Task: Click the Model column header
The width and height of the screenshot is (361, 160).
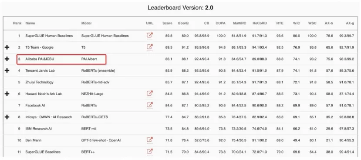Action: click(x=86, y=23)
